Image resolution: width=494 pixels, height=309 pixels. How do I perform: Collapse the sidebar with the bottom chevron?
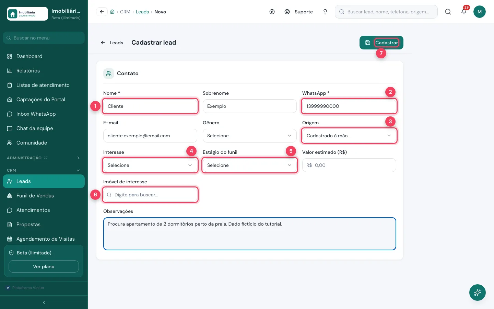44,302
